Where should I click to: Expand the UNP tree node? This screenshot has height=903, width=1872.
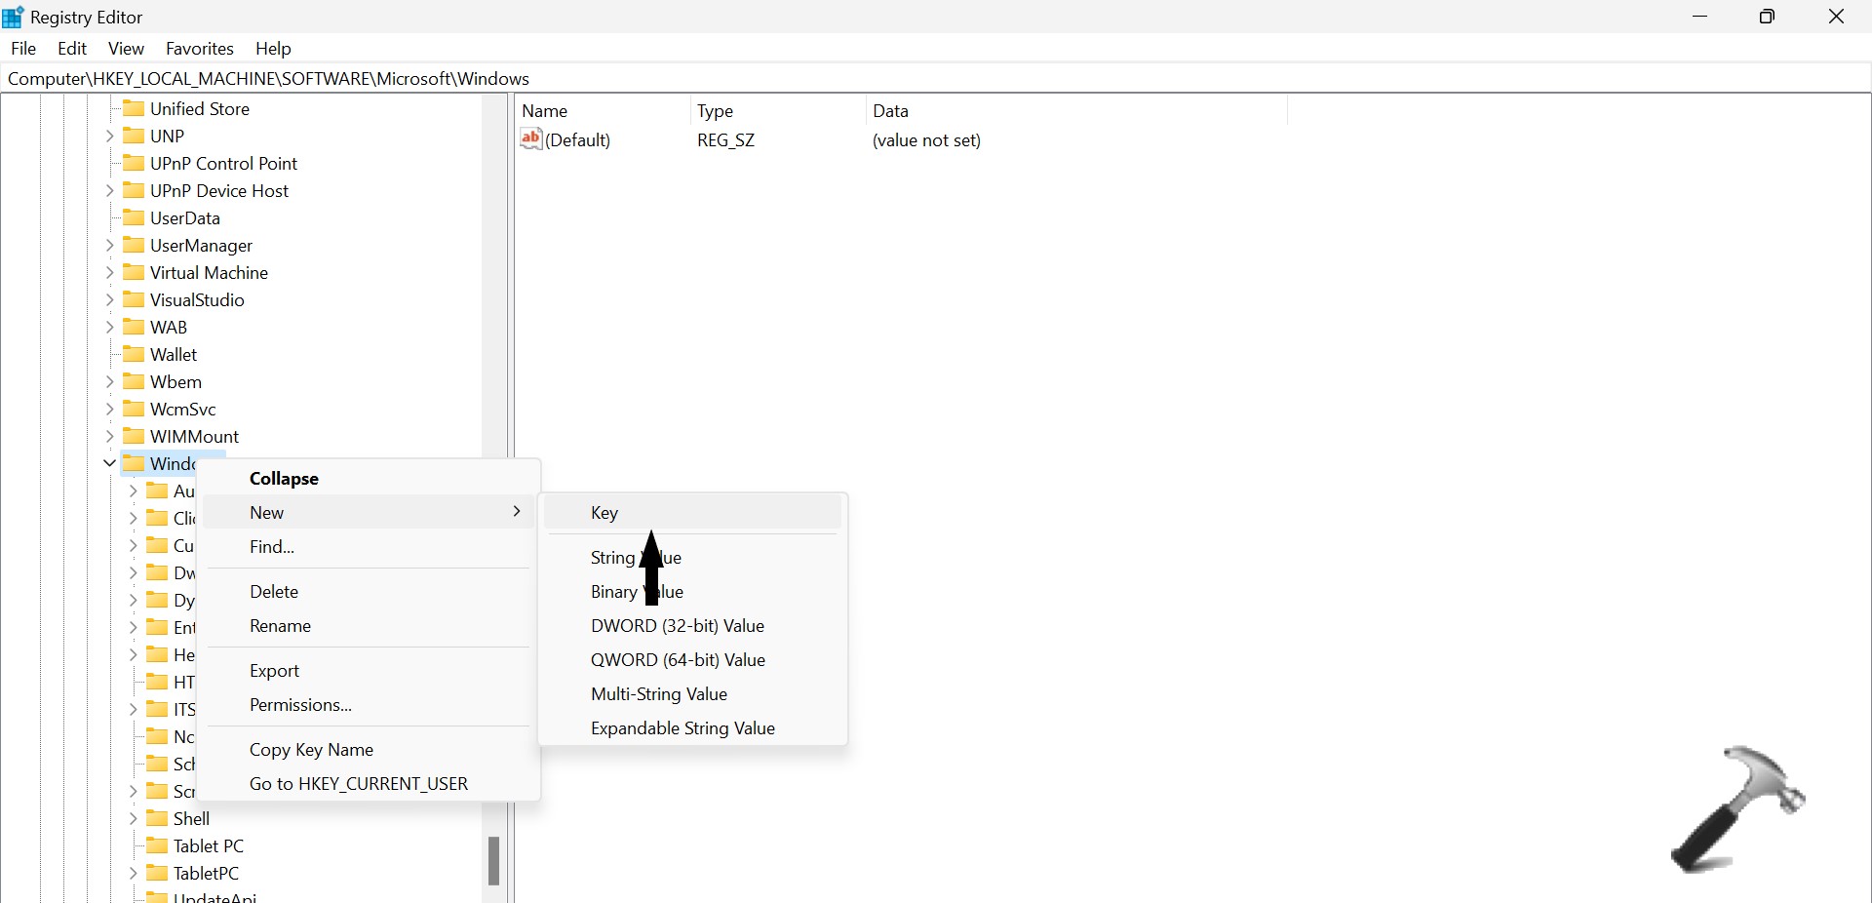109,136
